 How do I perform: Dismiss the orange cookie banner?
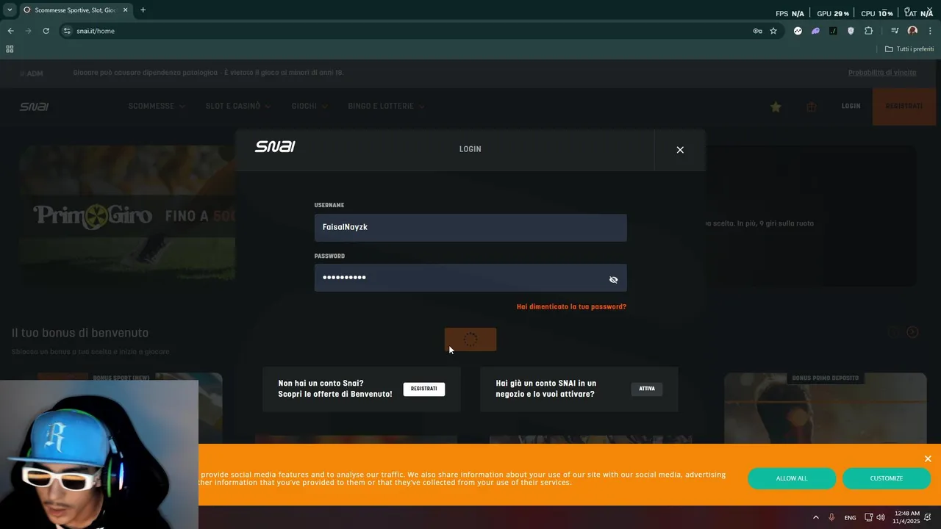click(x=928, y=458)
